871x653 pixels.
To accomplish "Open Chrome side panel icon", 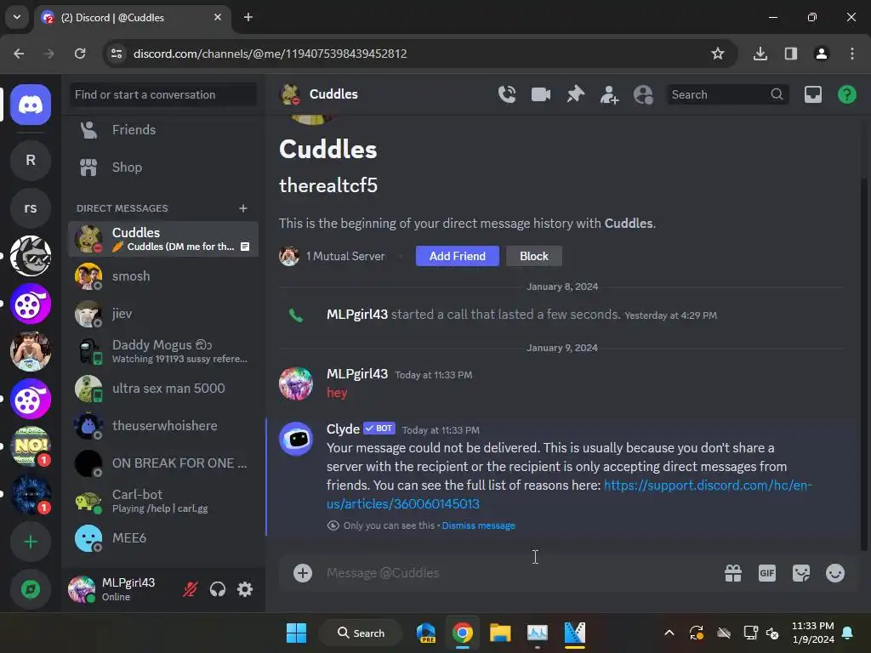I will click(x=790, y=54).
